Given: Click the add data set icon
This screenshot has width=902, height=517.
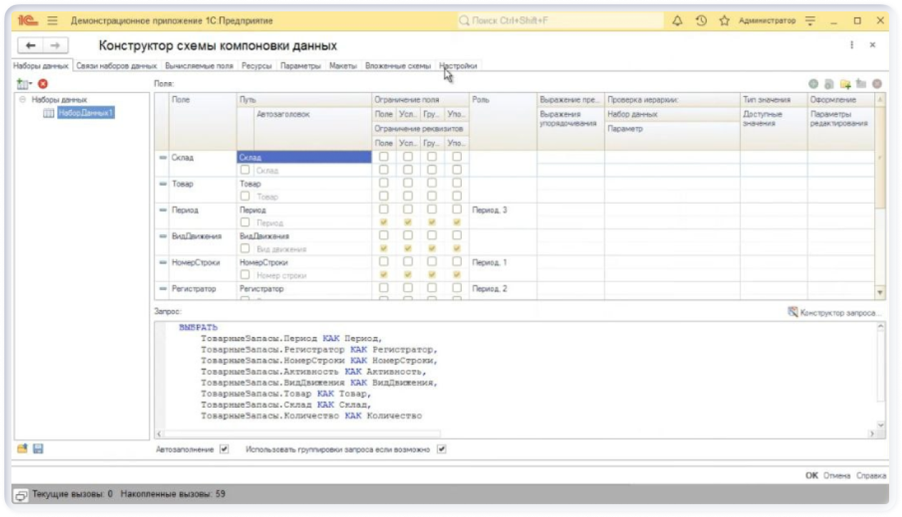Looking at the screenshot, I should tap(23, 84).
